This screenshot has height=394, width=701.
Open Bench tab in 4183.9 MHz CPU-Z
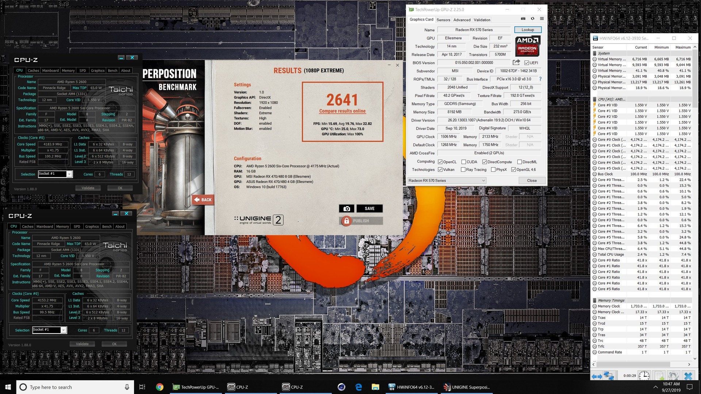[112, 71]
